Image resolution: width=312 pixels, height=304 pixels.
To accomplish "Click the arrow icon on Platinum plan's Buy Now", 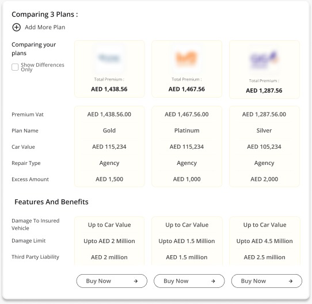I will (213, 281).
